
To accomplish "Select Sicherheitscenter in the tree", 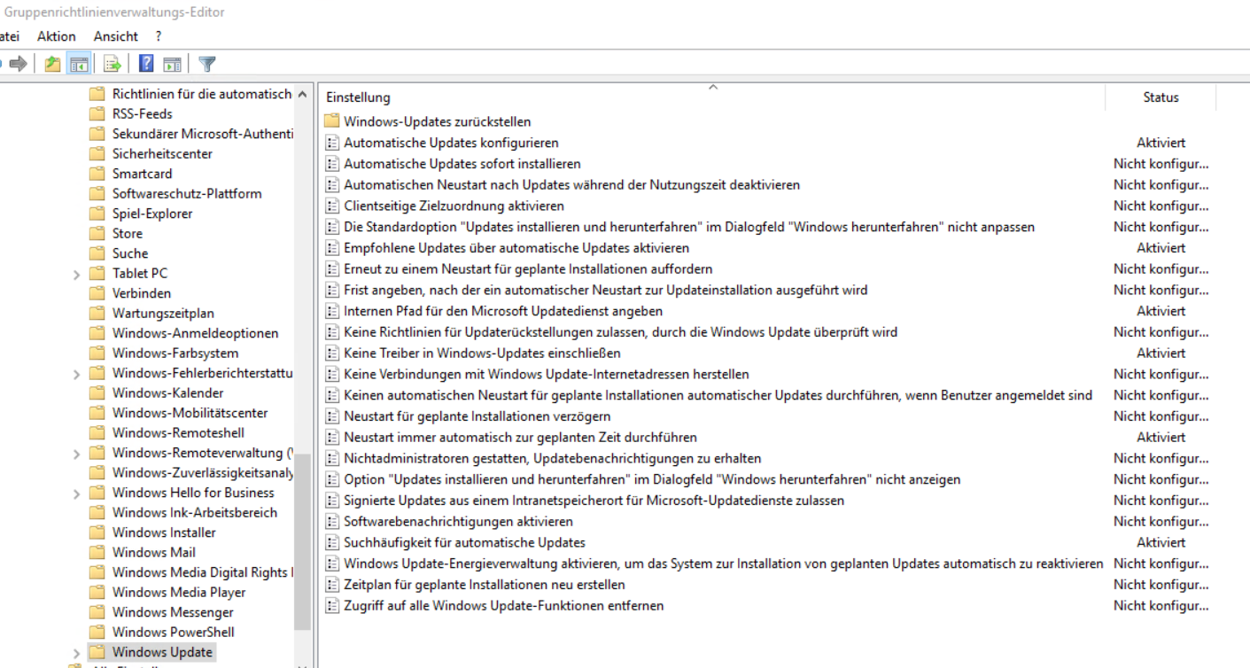I will coord(162,153).
